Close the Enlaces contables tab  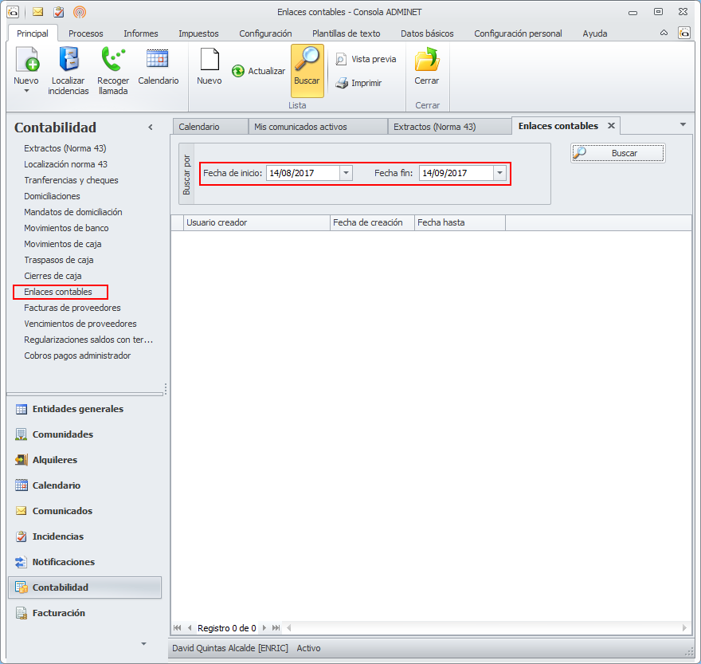click(611, 126)
